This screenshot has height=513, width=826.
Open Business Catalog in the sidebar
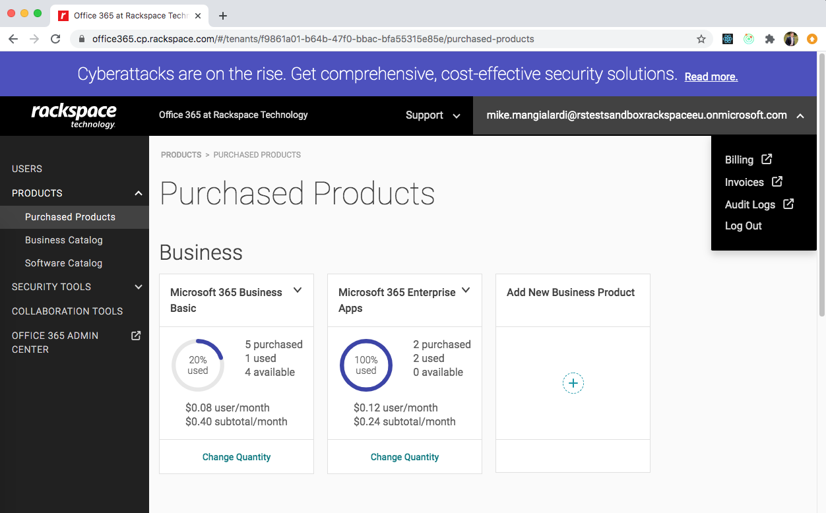pos(64,240)
